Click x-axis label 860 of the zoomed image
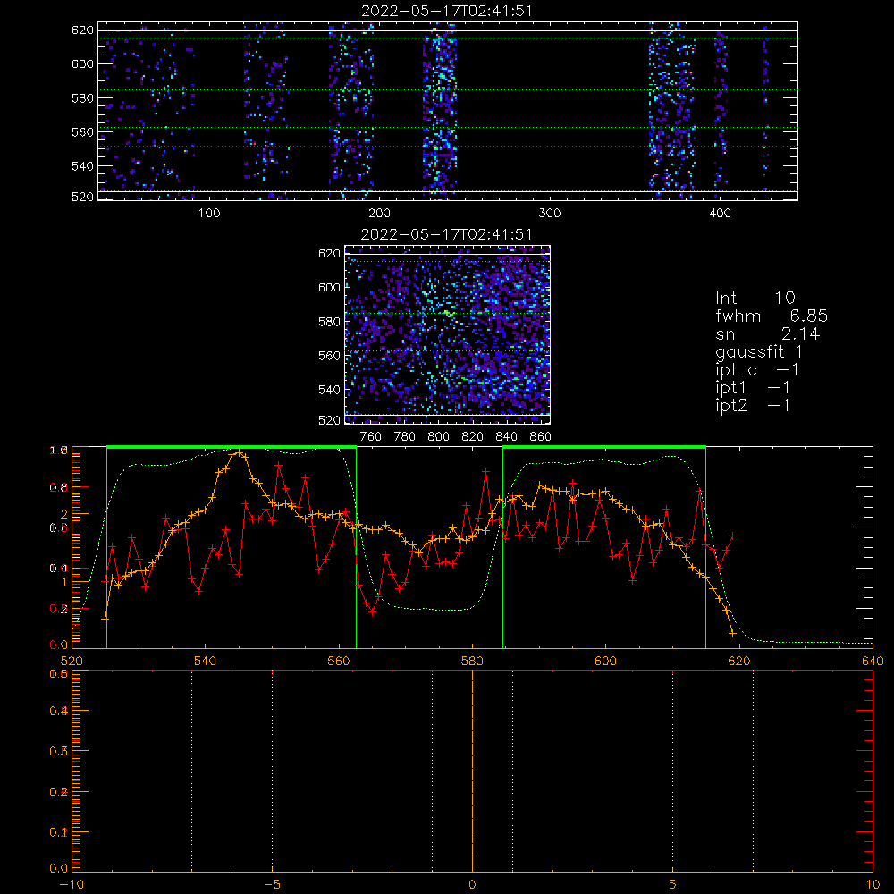Viewport: 894px width, 894px height. coord(541,437)
